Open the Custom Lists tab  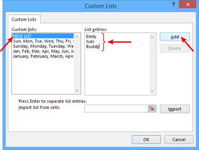coord(24,19)
